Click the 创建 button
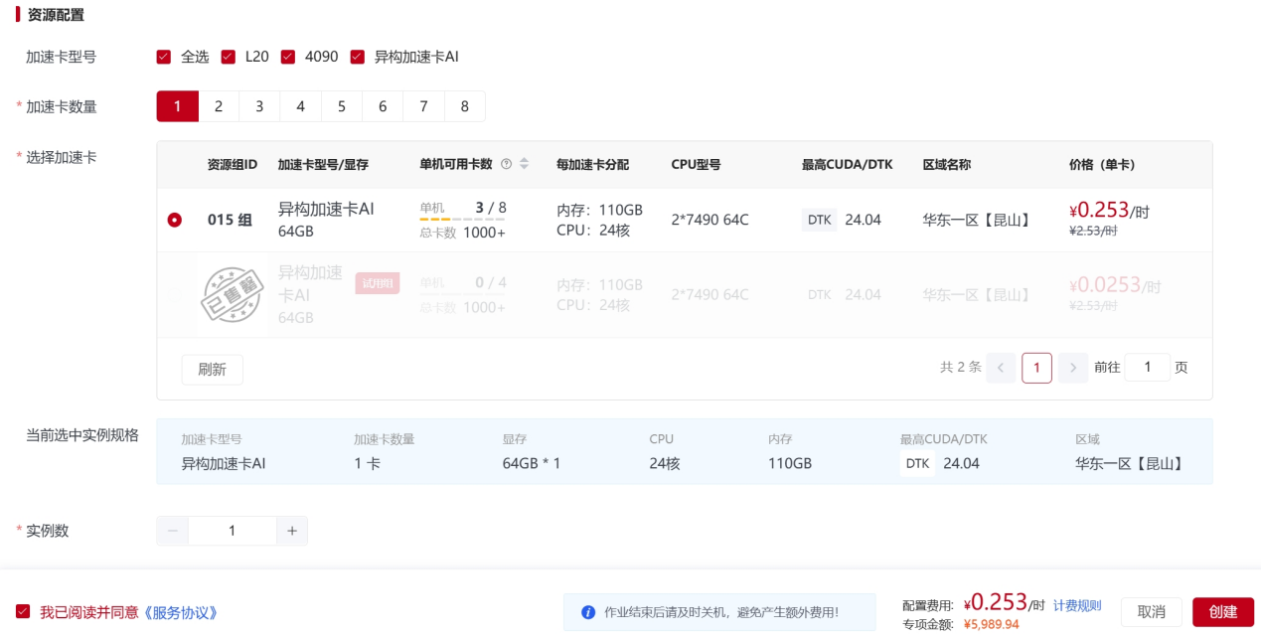This screenshot has width=1261, height=639. click(x=1222, y=612)
